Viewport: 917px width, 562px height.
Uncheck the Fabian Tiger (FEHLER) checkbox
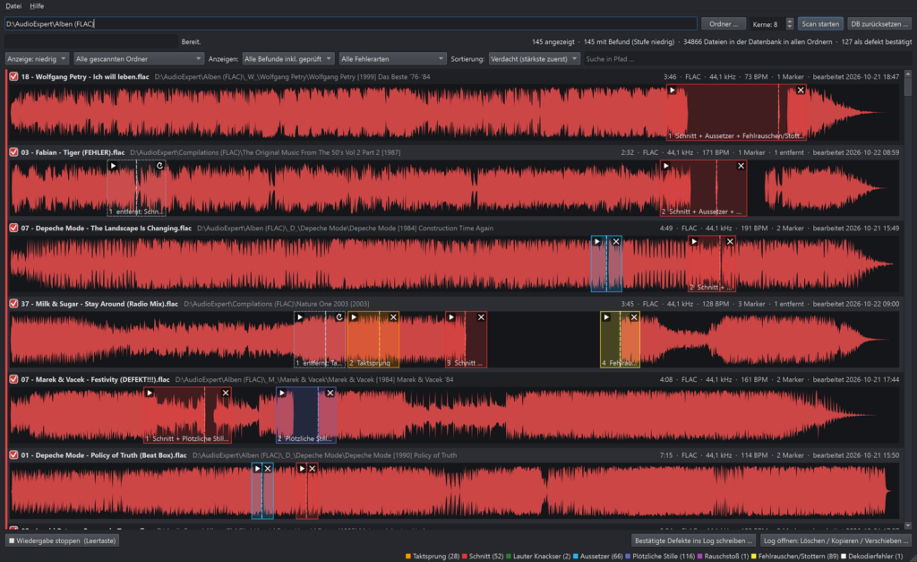[x=13, y=152]
